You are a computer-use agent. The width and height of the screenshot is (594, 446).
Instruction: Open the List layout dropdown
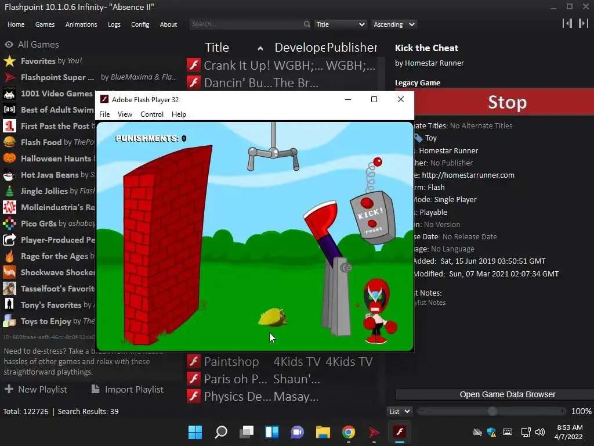tap(400, 412)
